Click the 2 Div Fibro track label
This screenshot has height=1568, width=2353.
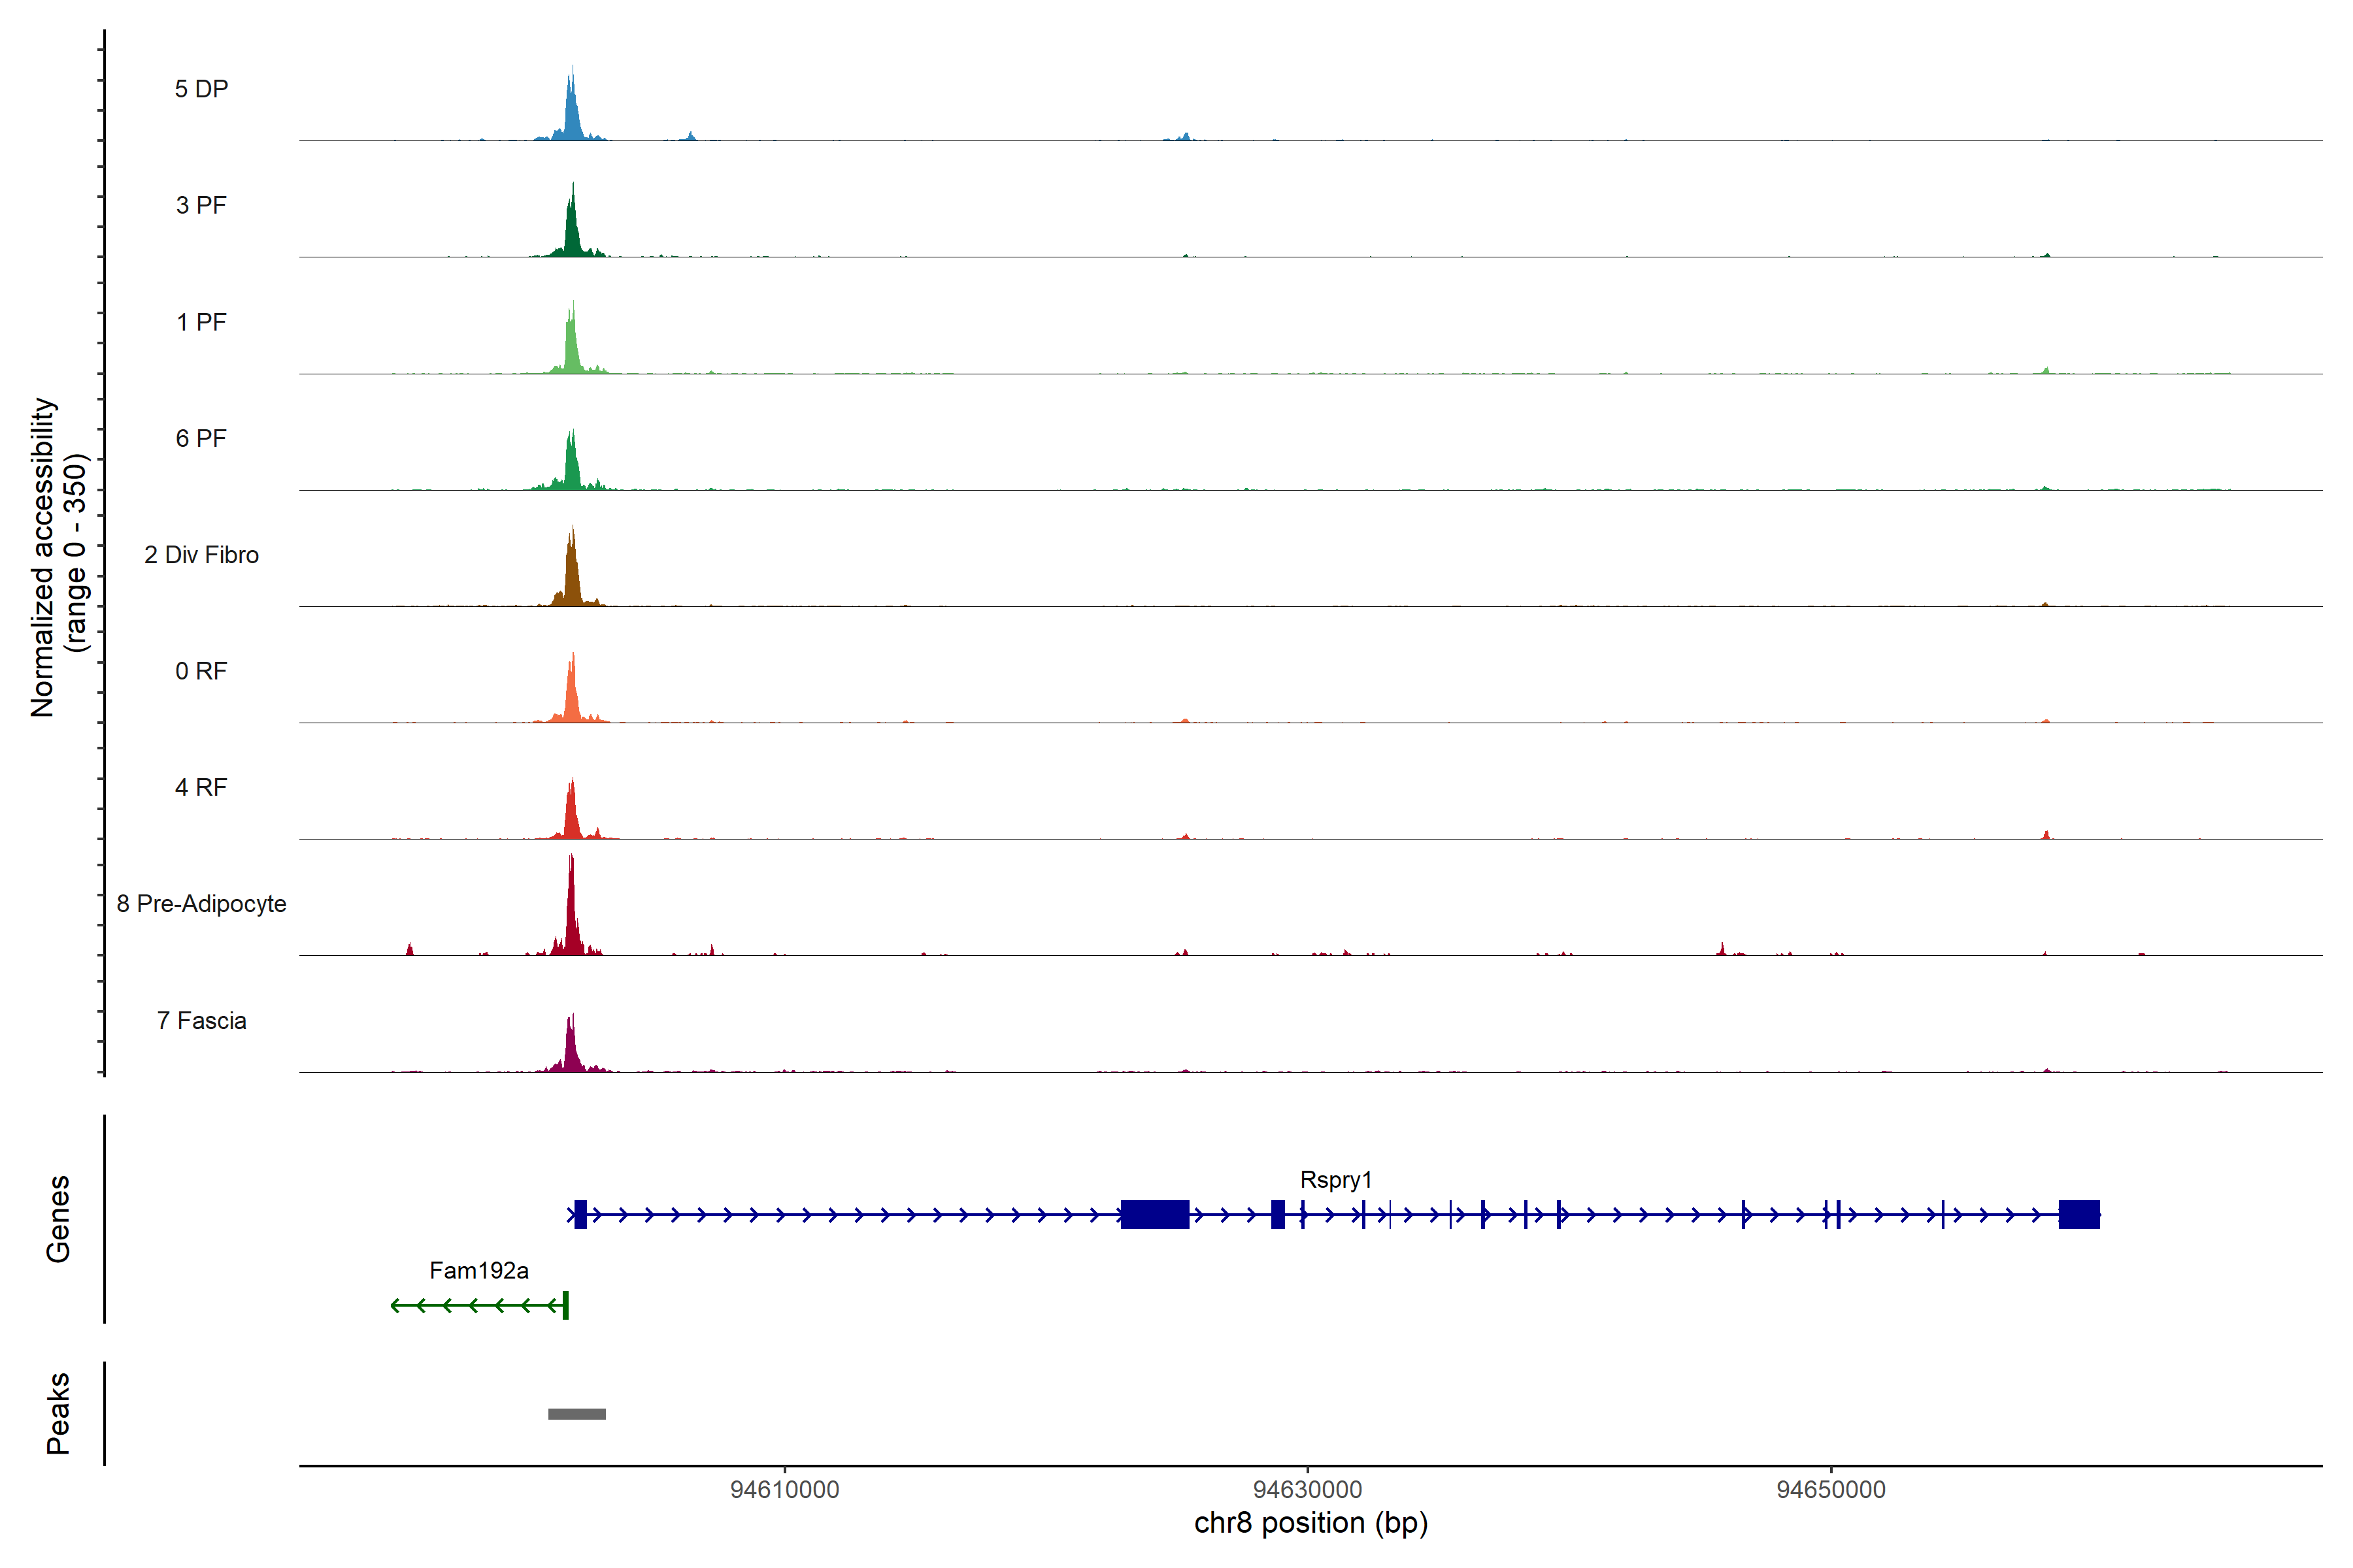click(x=201, y=555)
